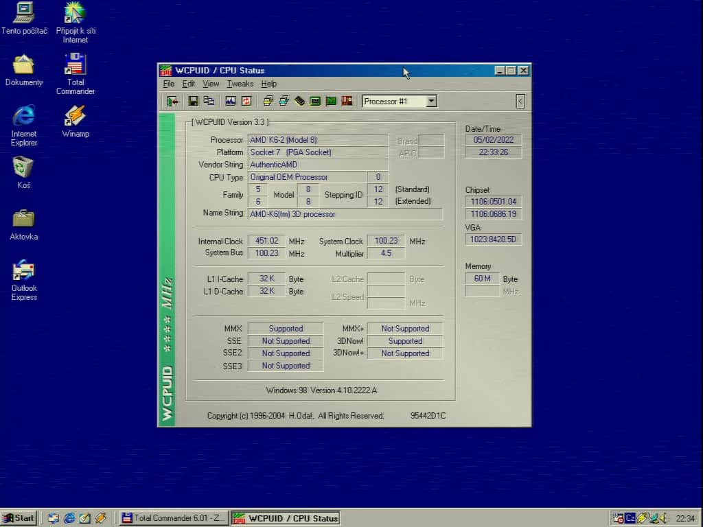
Task: Click the CPU Type Original OEM Processor field
Action: click(x=307, y=177)
